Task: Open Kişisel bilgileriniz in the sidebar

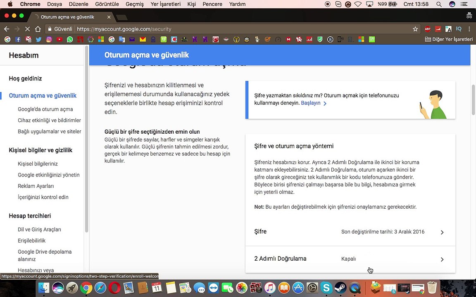Action: (x=38, y=164)
